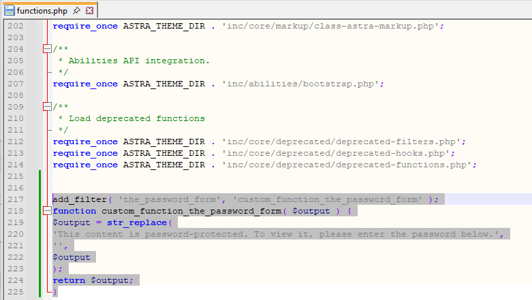
Task: Fold the function block at line 218
Action: coord(46,211)
